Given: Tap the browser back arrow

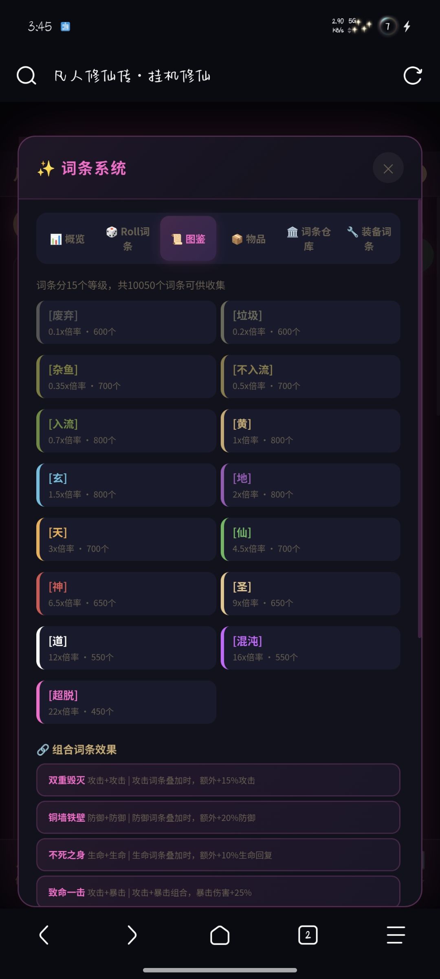Looking at the screenshot, I should 44,935.
